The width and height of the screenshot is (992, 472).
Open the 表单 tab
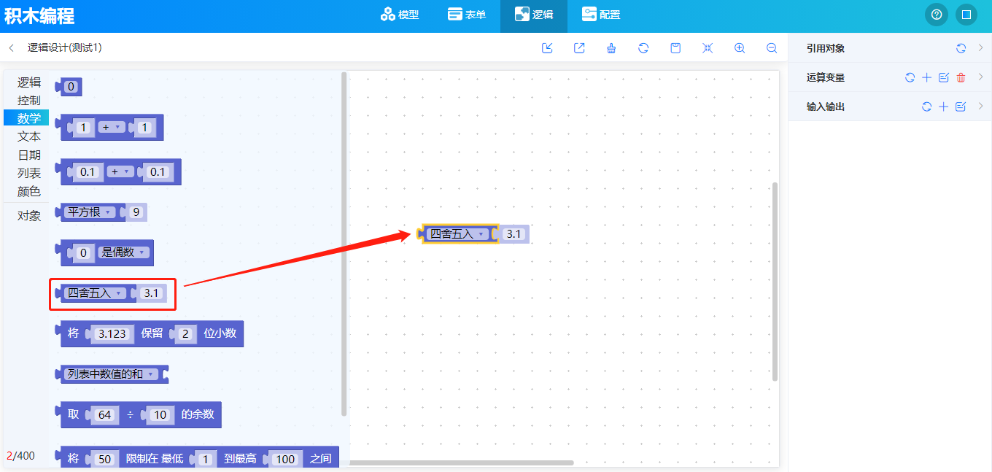coord(467,15)
